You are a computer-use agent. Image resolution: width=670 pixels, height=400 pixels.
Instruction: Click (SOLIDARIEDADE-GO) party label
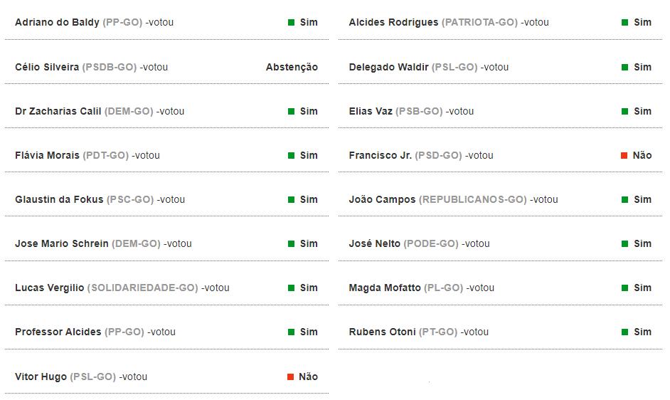pyautogui.click(x=142, y=288)
